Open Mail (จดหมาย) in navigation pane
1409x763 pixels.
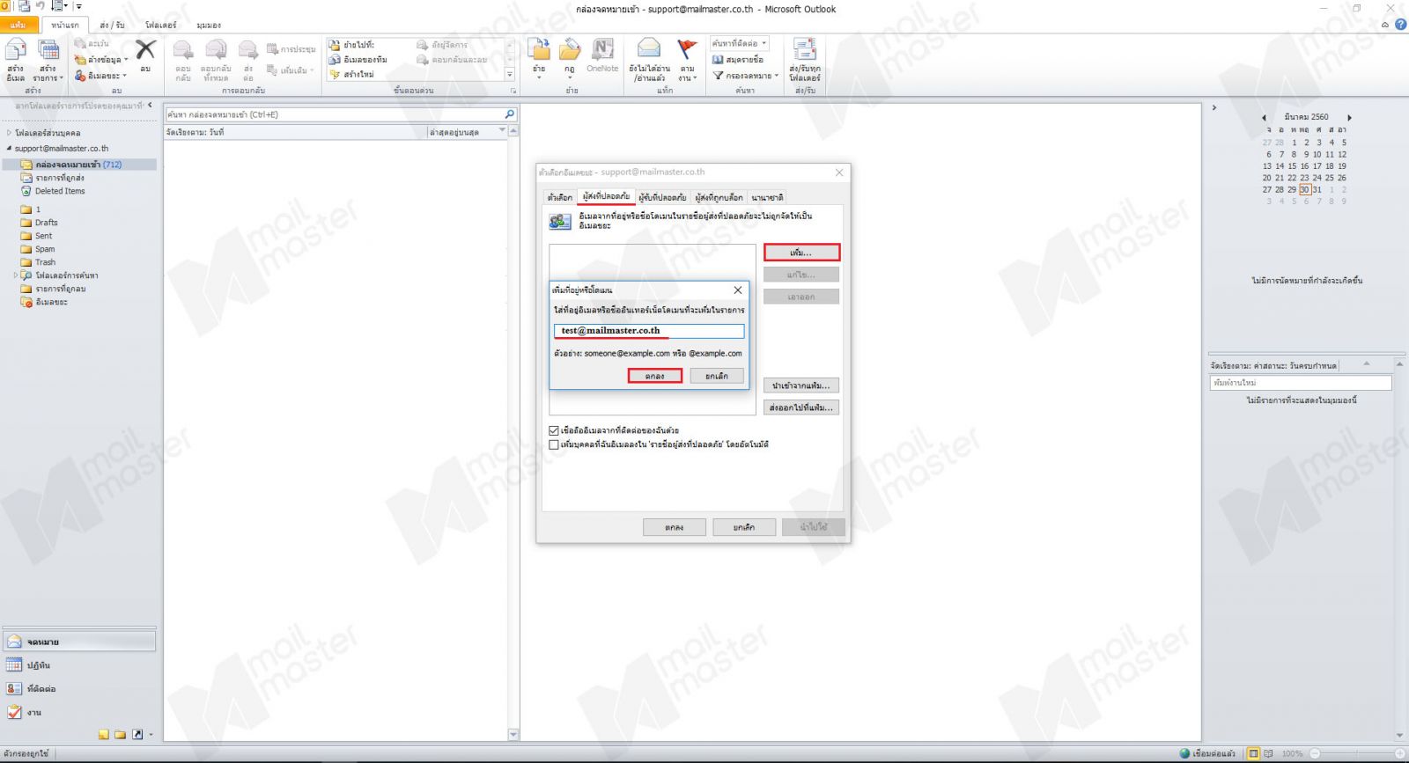(79, 642)
